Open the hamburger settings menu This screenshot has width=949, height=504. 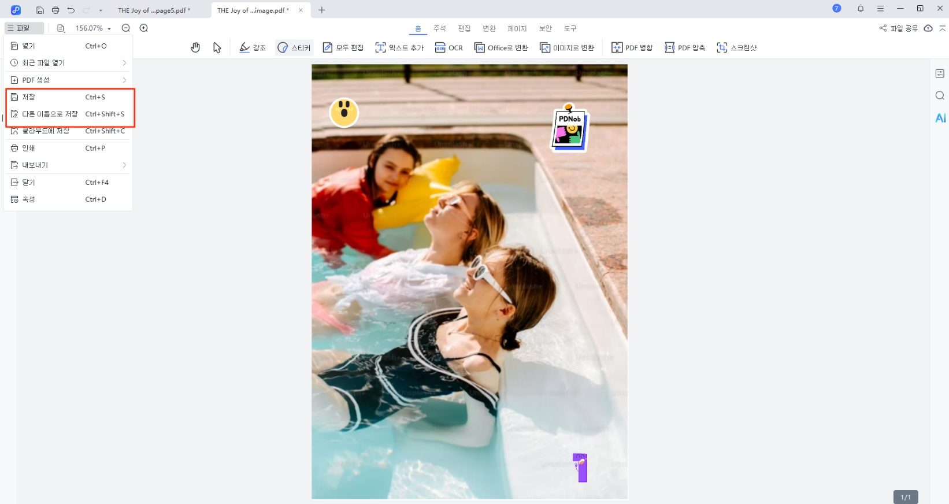(x=880, y=8)
